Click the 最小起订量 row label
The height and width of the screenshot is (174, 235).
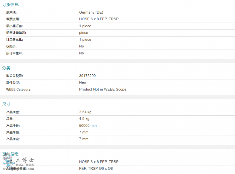pos(15,26)
